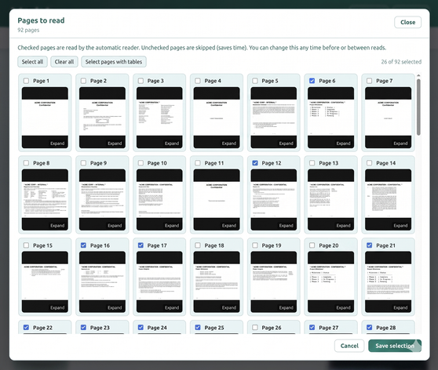The image size is (438, 370).
Task: Click the Page 16 thumbnail
Action: [102, 282]
